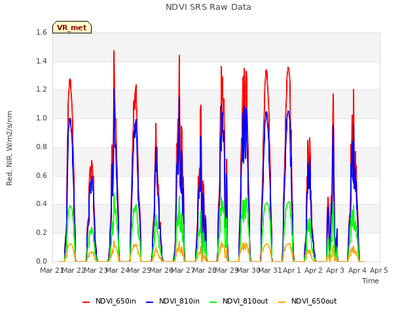
Task: Click the orange NDVI_650out legend swatch
Action: coord(282,302)
